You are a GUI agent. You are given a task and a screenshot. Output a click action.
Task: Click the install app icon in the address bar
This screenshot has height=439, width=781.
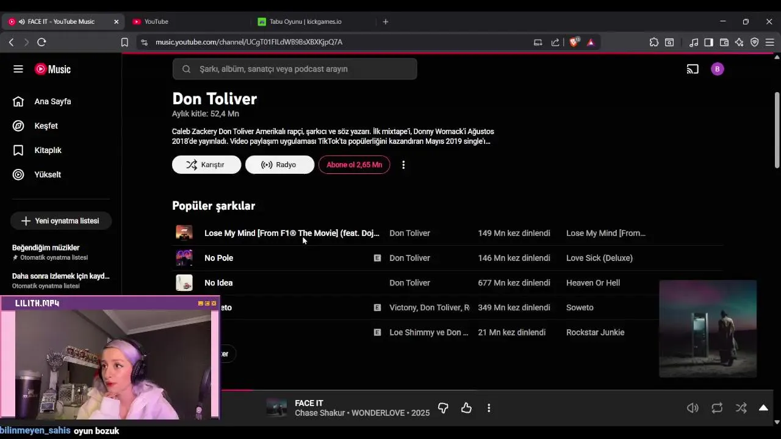538,42
